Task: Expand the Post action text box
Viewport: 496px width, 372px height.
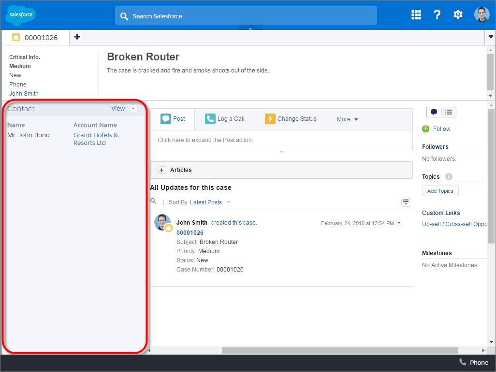Action: pyautogui.click(x=281, y=140)
